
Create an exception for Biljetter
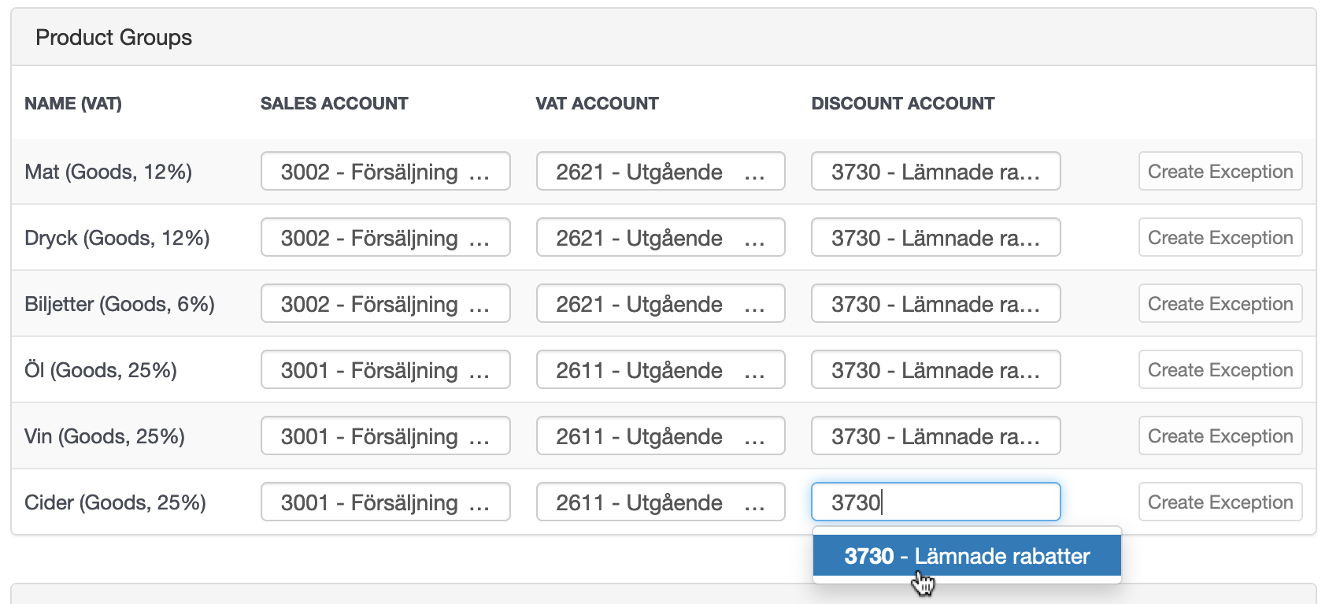pos(1220,303)
